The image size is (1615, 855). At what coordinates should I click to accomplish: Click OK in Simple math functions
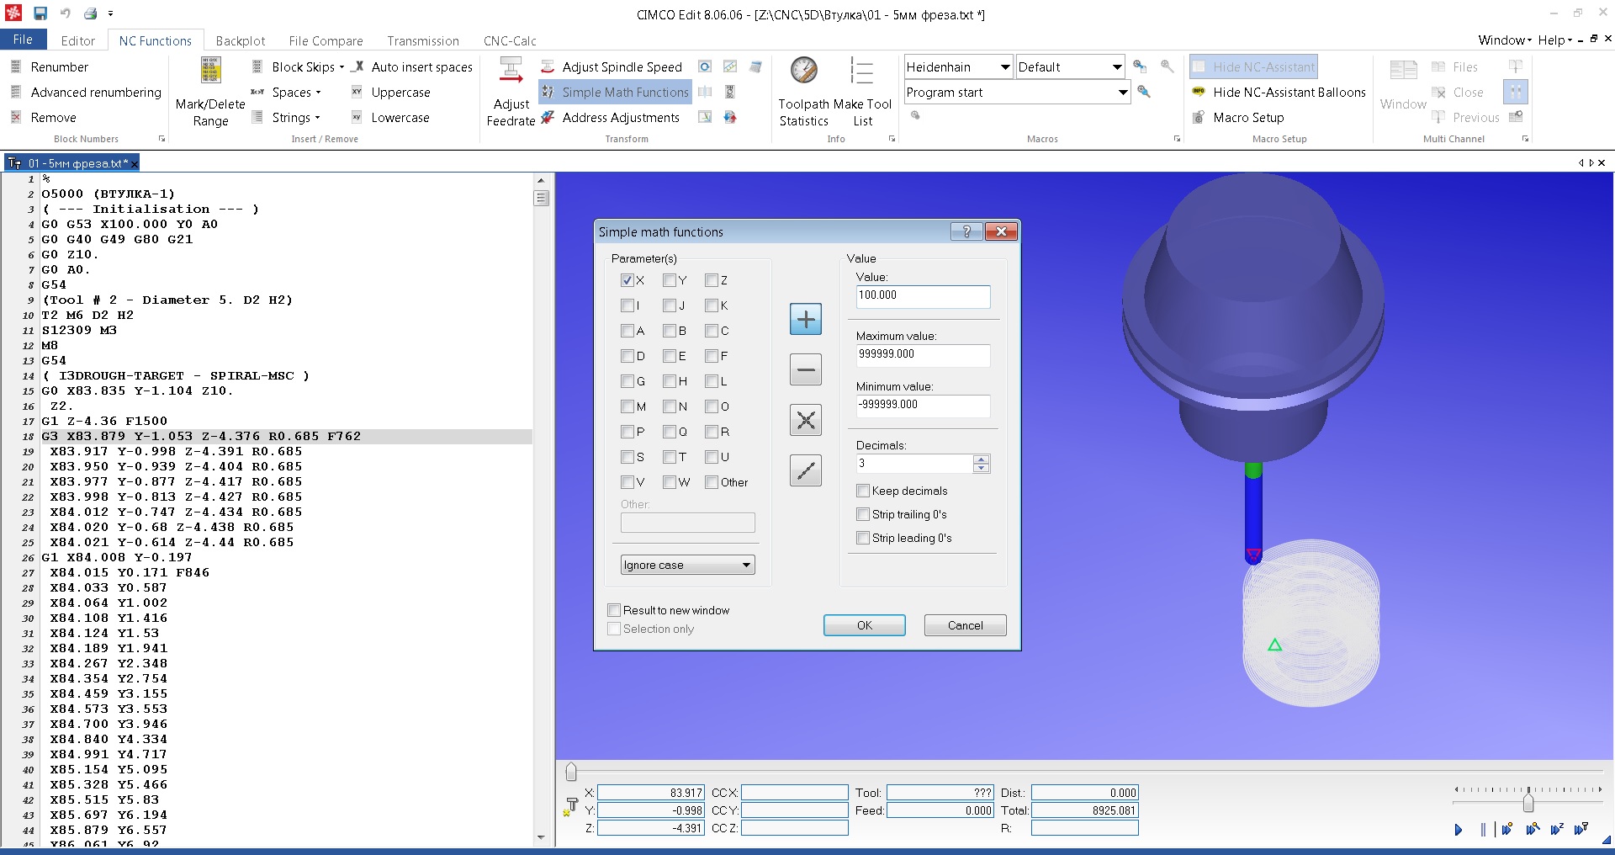[x=865, y=625]
